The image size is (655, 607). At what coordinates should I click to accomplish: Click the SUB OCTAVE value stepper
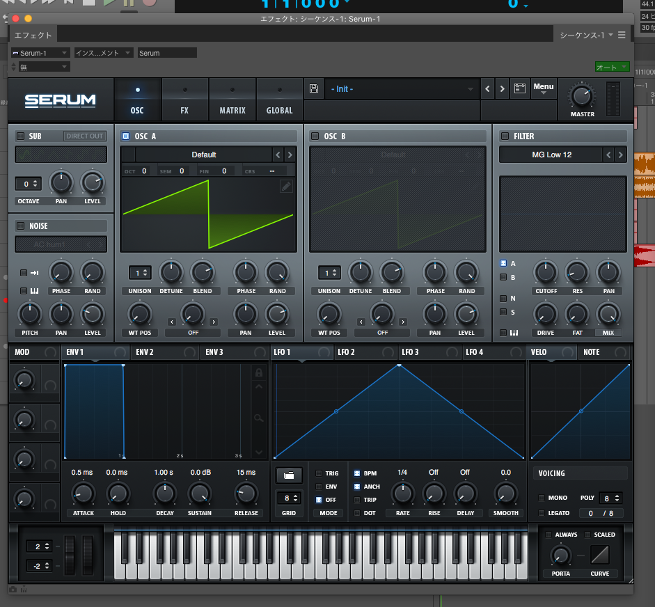pyautogui.click(x=28, y=184)
